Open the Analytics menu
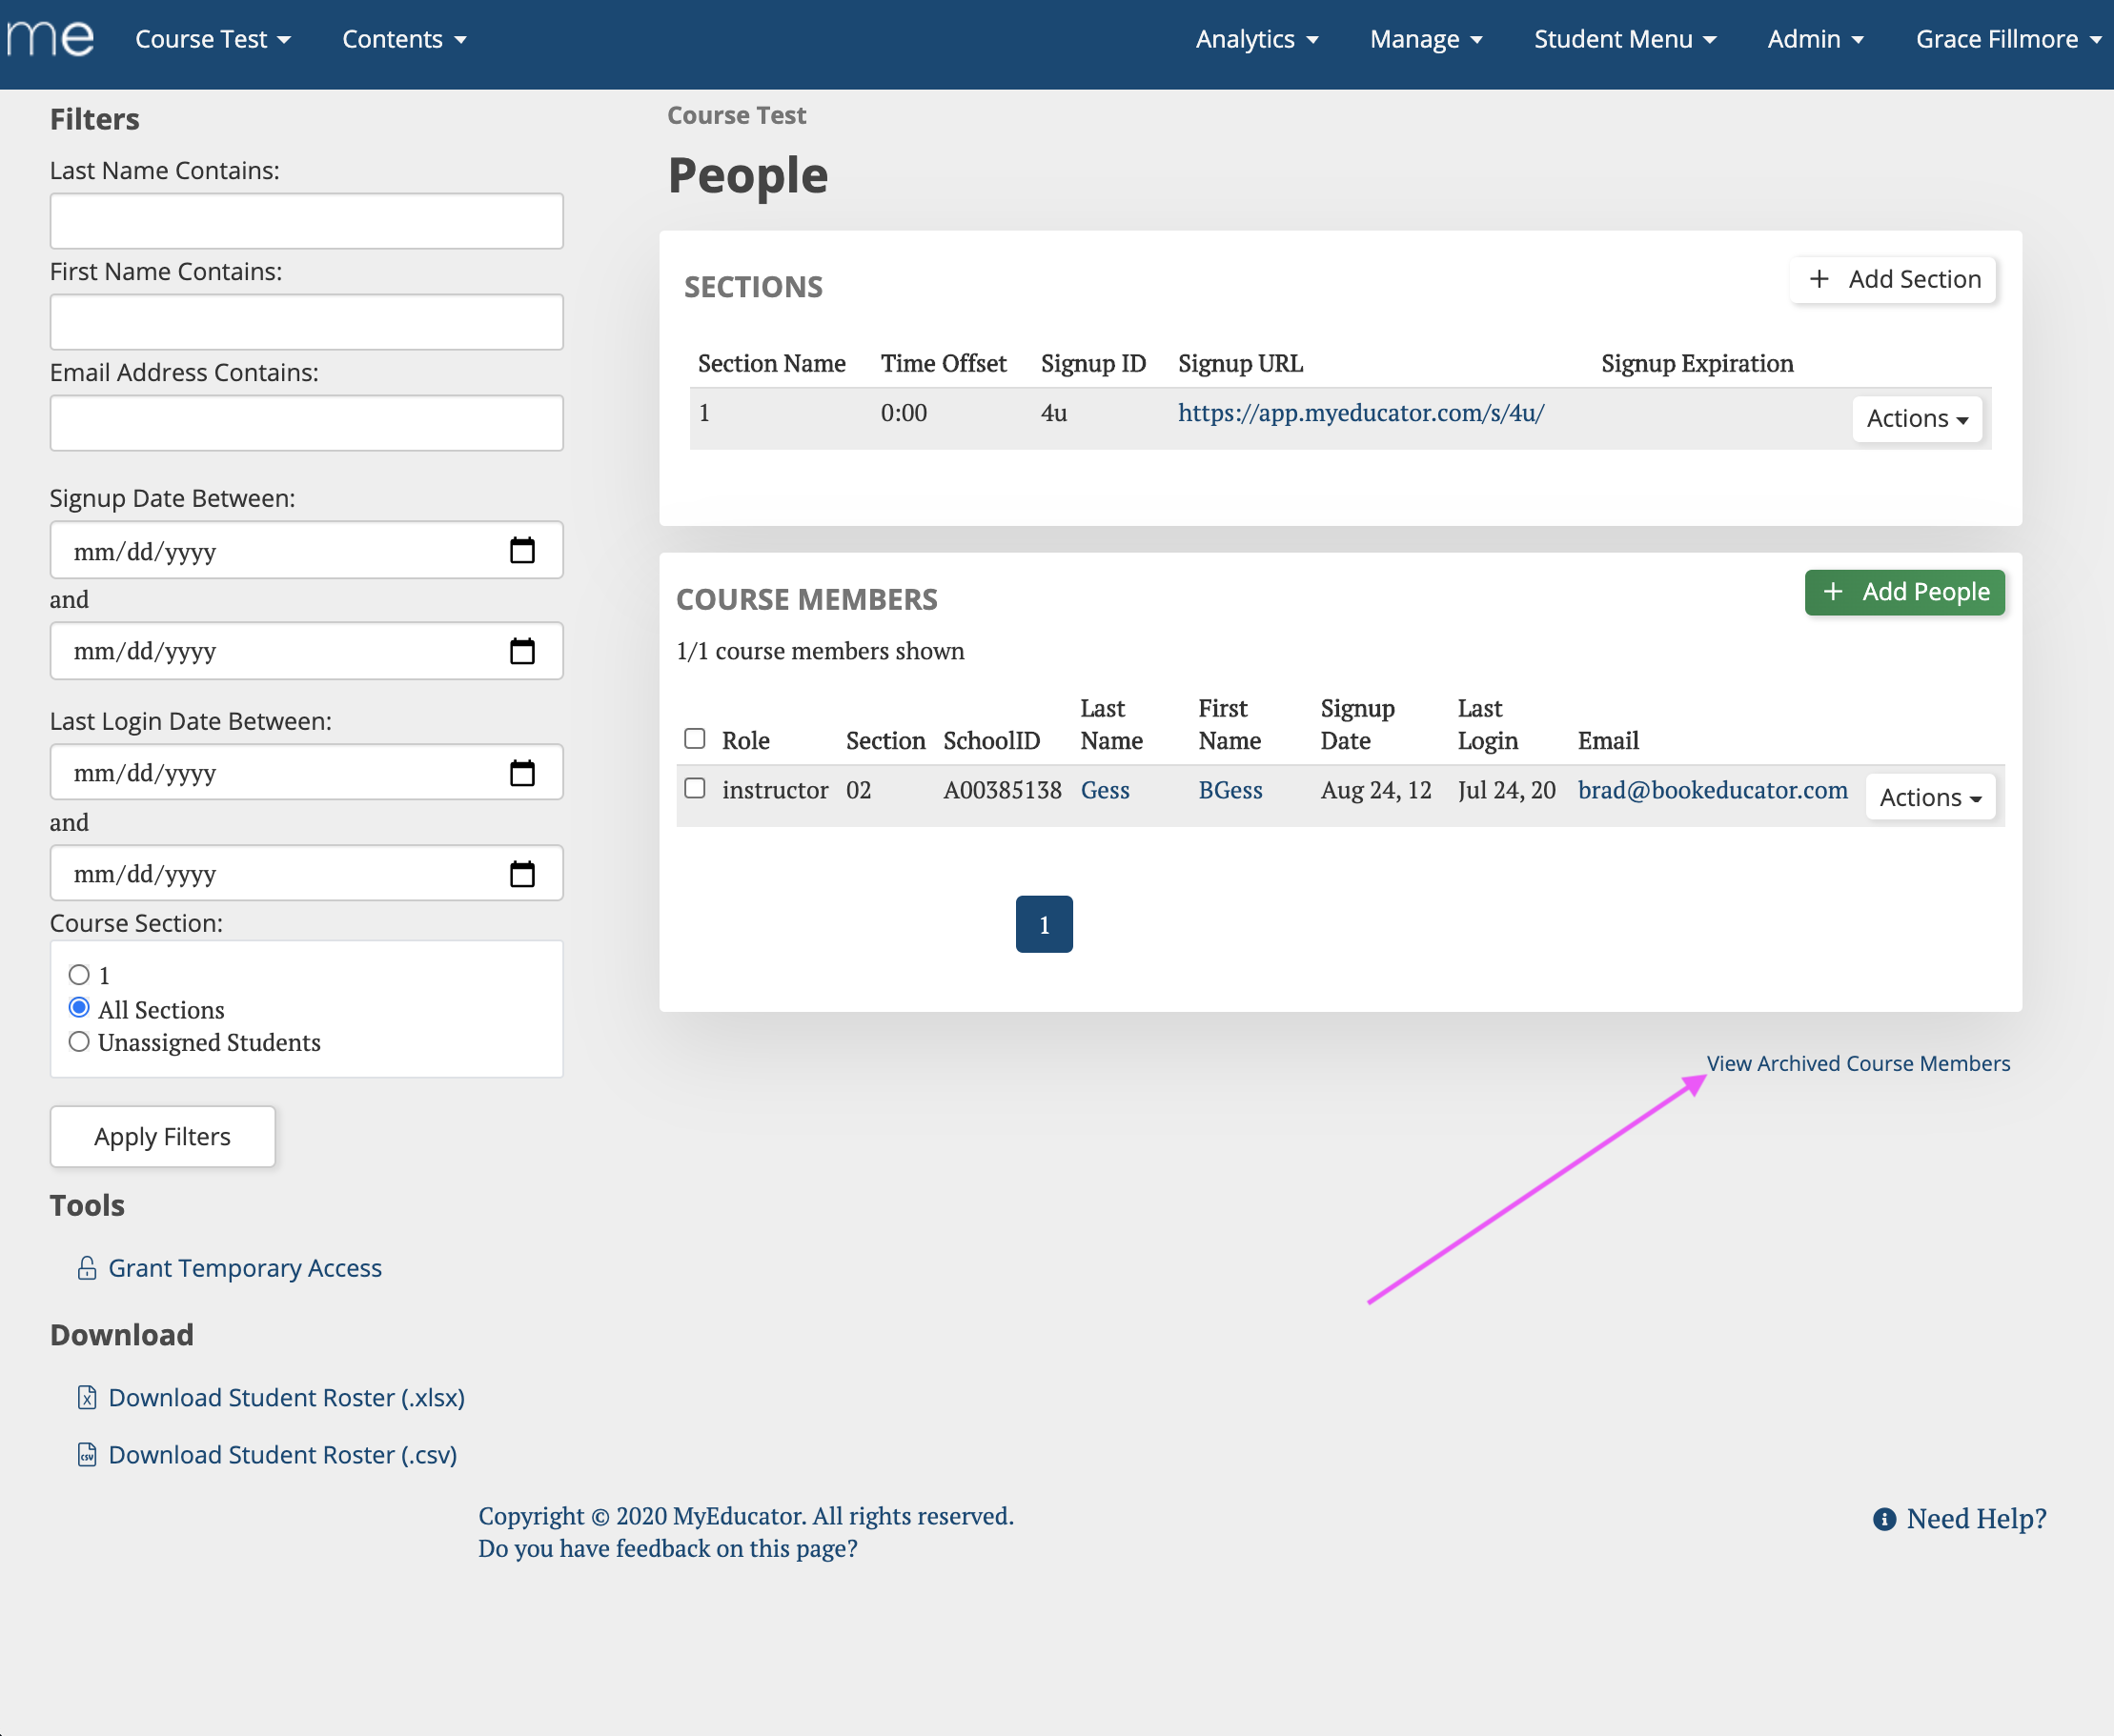Screen dimensions: 2114x1736 (x=1256, y=39)
